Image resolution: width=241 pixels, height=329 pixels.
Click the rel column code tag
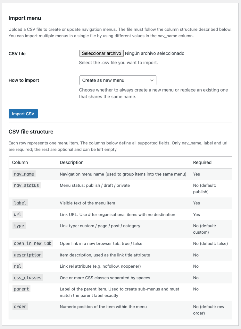[x=18, y=266]
